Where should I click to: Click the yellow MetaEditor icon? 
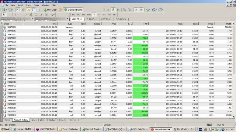coord(60,10)
